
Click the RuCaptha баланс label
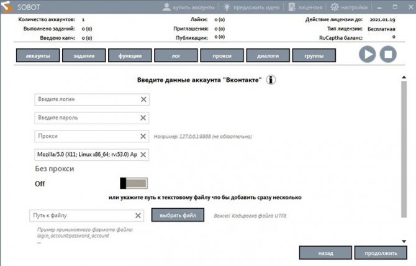(x=341, y=38)
